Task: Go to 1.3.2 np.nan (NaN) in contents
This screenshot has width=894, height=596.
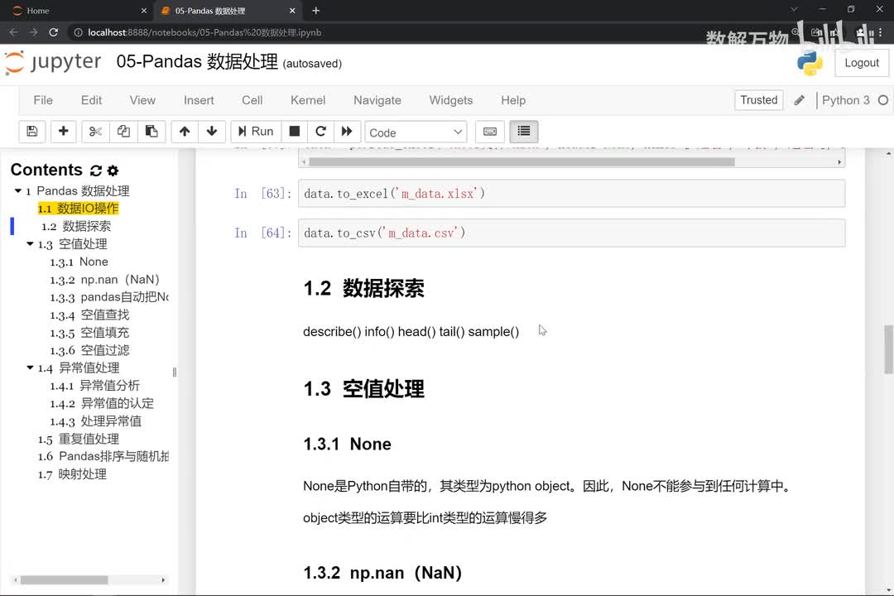Action: [x=105, y=280]
